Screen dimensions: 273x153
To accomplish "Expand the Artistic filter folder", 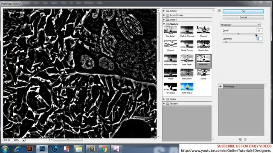I will [x=164, y=11].
